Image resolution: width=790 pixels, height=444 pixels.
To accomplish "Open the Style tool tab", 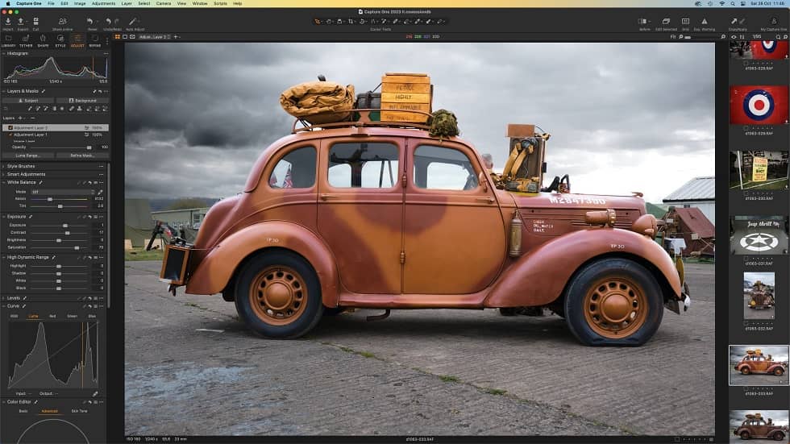I will pyautogui.click(x=60, y=41).
